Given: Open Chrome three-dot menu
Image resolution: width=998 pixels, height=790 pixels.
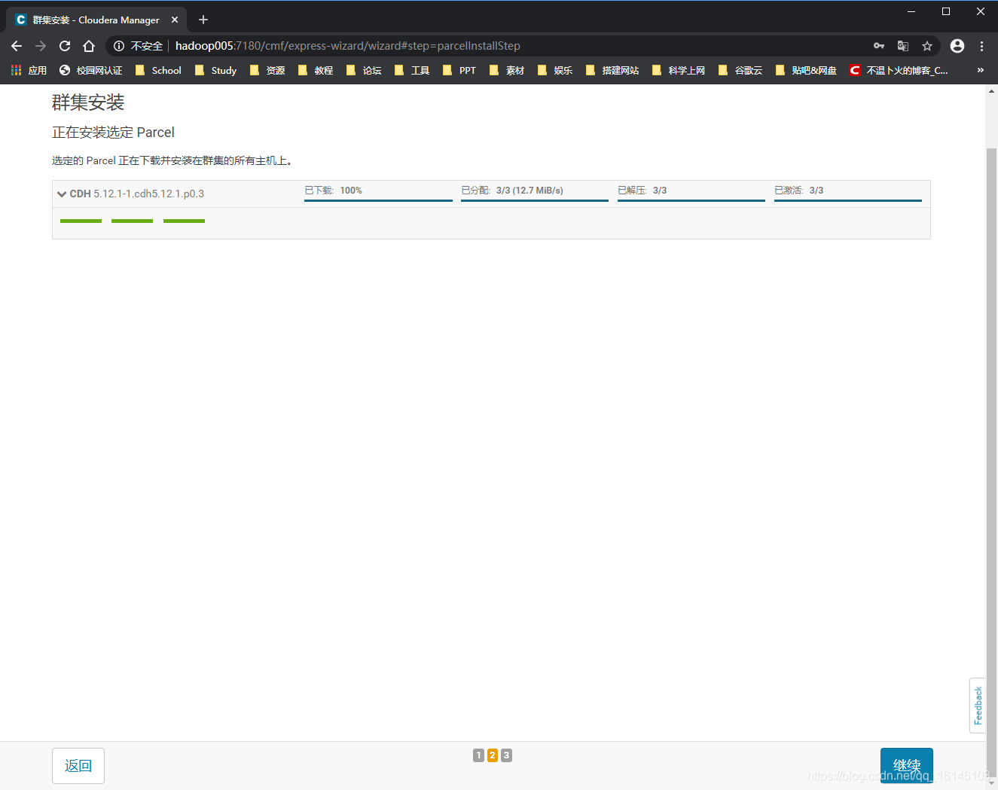Looking at the screenshot, I should [981, 46].
